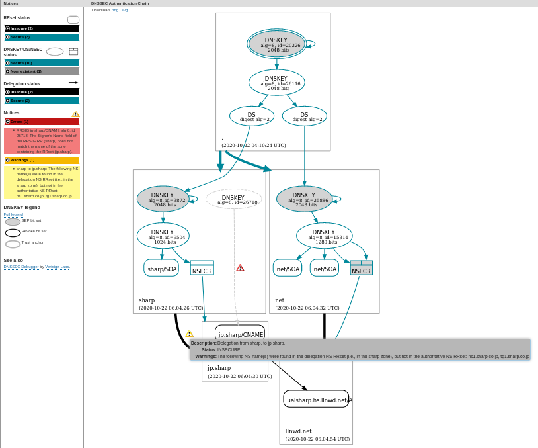The image size is (538, 448).
Task: Click DNSKEY node with id=9504
Action: pos(163,236)
